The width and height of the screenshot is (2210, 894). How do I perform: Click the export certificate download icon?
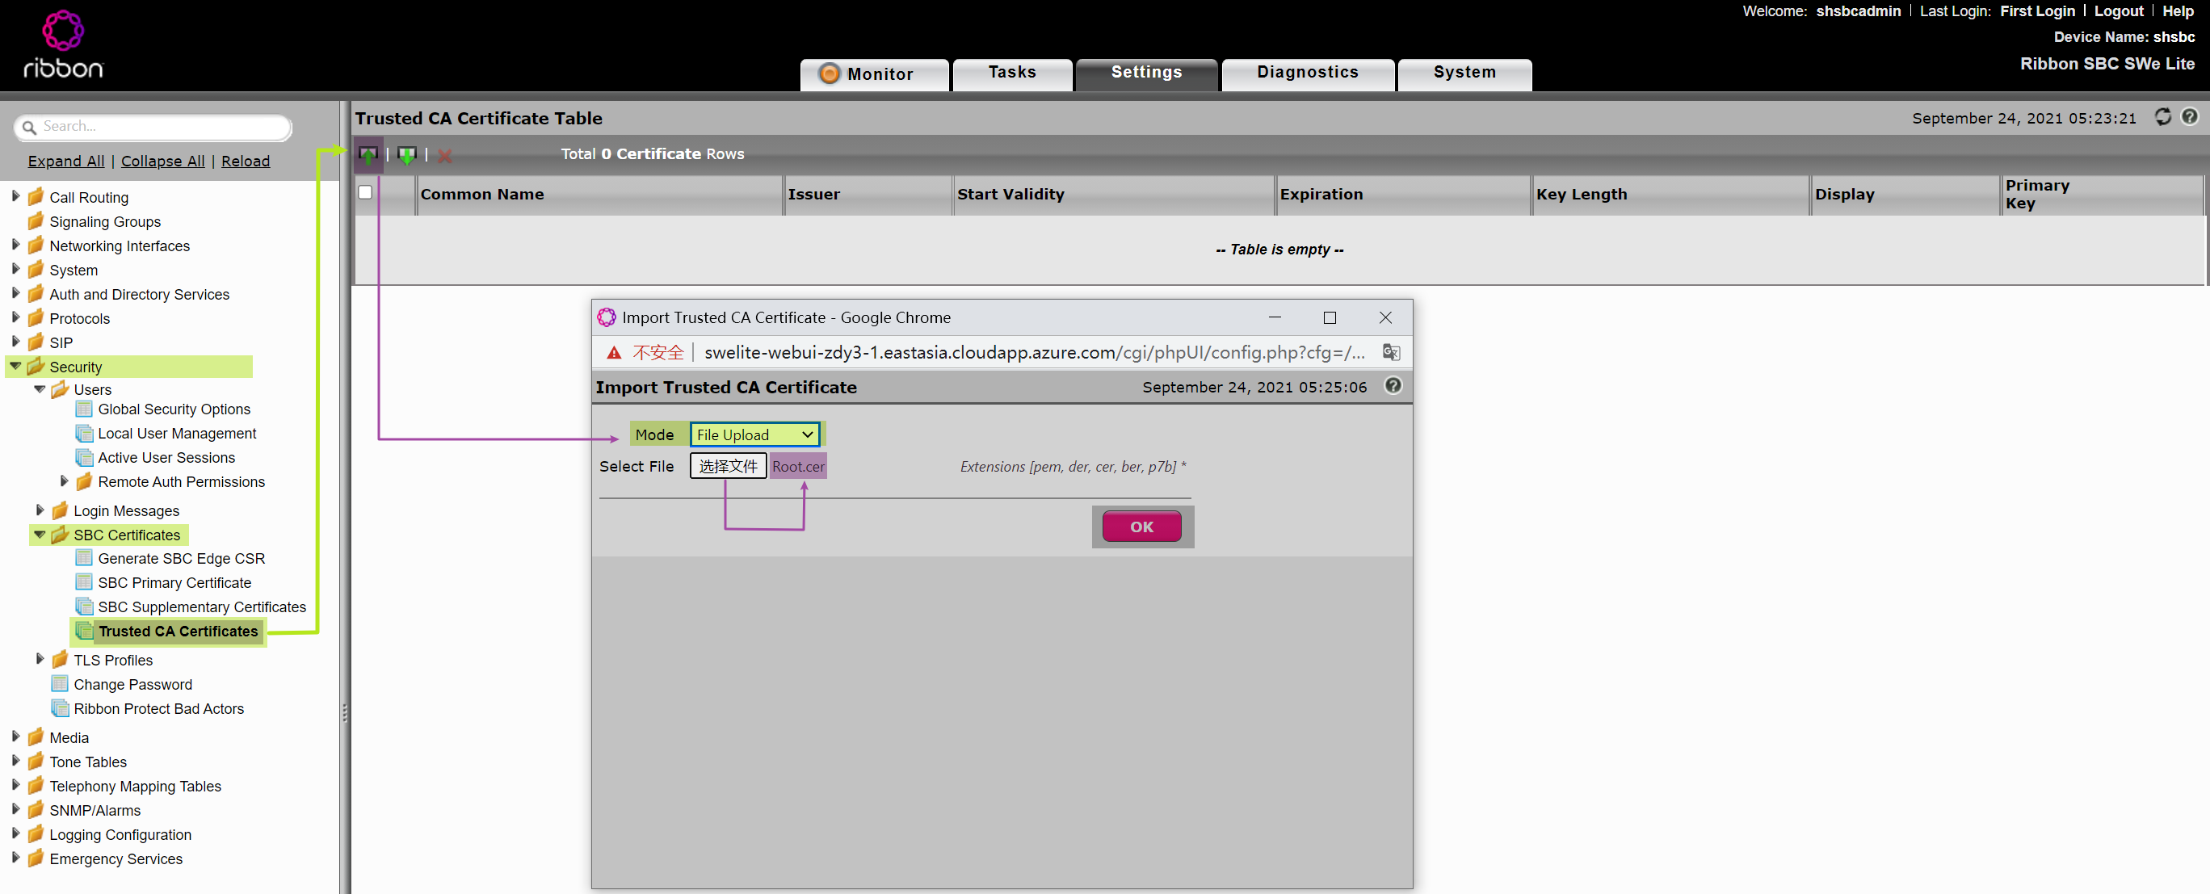click(406, 154)
